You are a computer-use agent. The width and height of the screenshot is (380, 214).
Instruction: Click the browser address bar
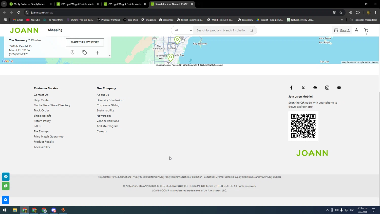point(177,12)
